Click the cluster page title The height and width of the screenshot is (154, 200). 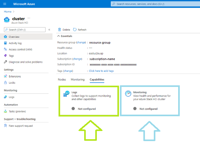tap(18, 19)
